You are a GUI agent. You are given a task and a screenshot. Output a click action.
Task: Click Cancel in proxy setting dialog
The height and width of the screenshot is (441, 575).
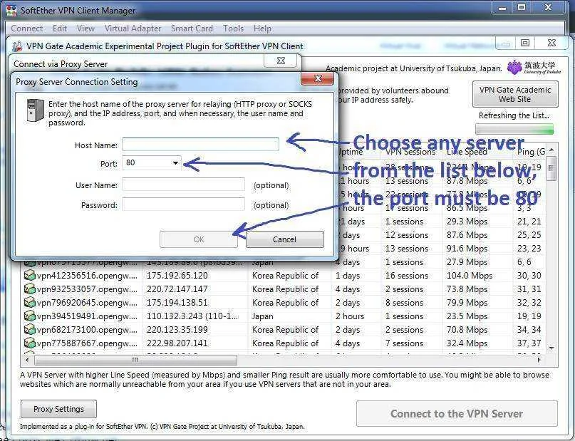click(284, 239)
